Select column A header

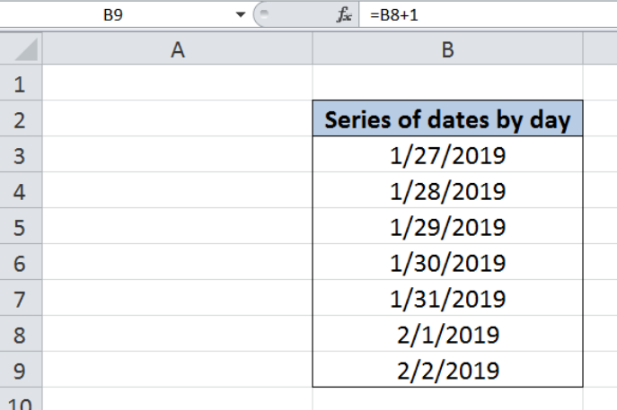point(178,48)
